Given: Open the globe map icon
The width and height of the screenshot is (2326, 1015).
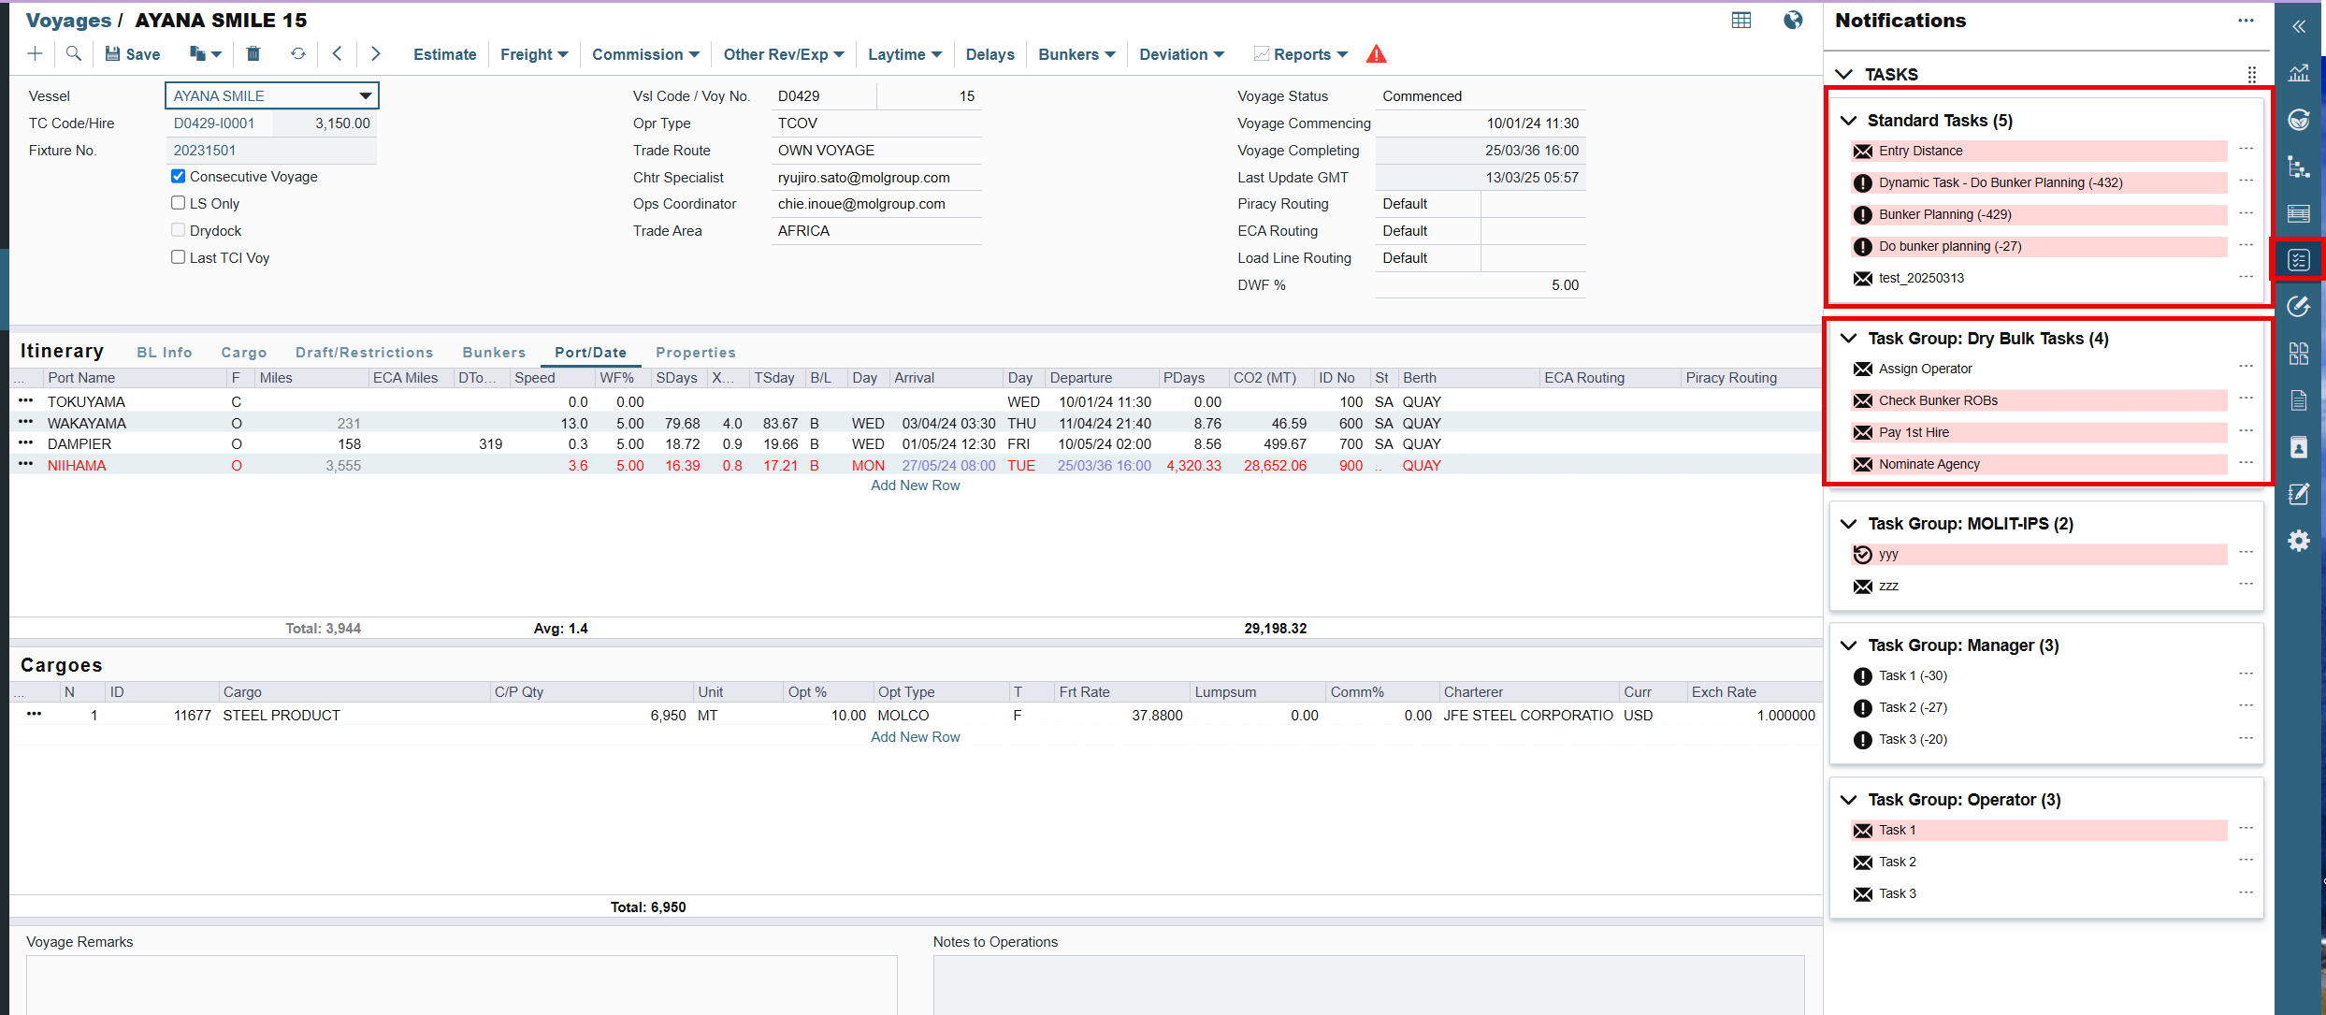Looking at the screenshot, I should (x=1792, y=21).
